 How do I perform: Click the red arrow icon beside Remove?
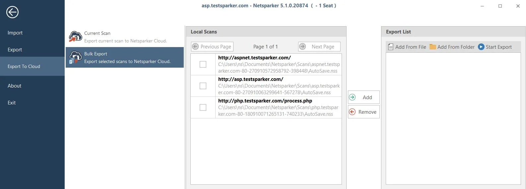353,112
